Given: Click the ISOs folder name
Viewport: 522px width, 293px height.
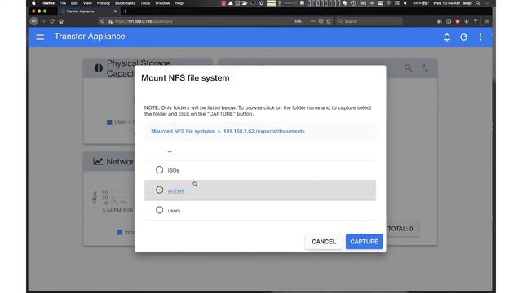Looking at the screenshot, I should coord(174,170).
